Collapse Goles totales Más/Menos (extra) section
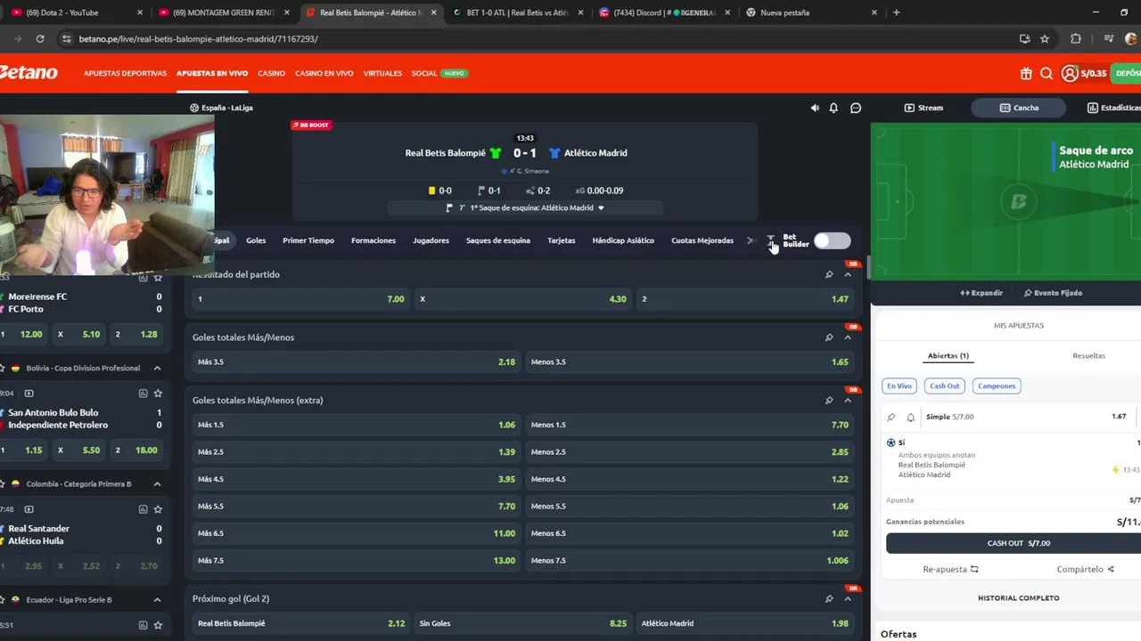Screen dimensions: 1141x641 (848, 401)
